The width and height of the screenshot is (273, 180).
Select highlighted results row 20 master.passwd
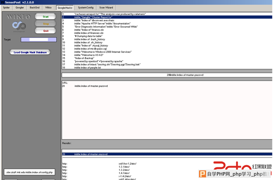167,154
